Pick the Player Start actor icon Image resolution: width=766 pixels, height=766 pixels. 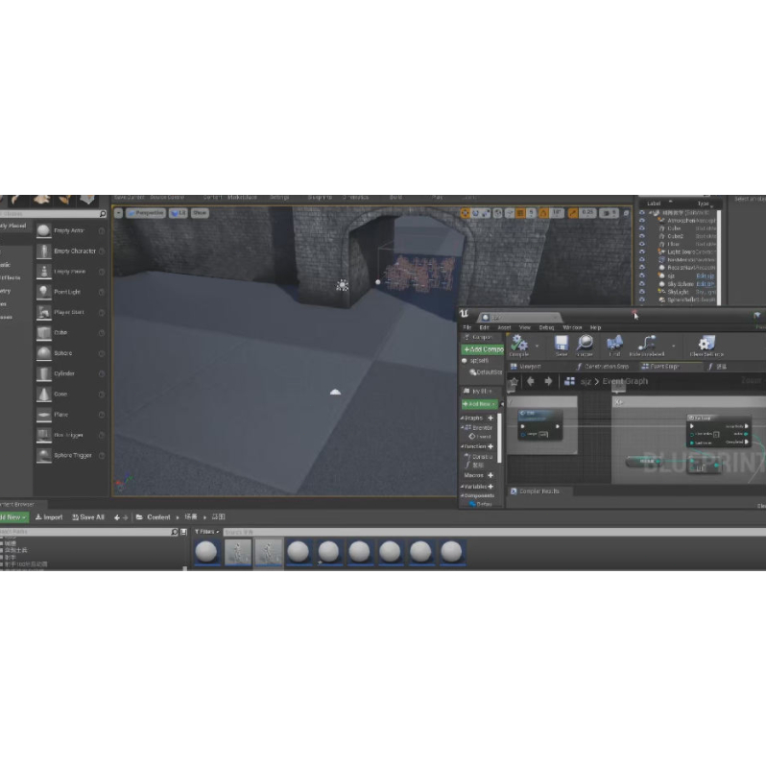44,312
